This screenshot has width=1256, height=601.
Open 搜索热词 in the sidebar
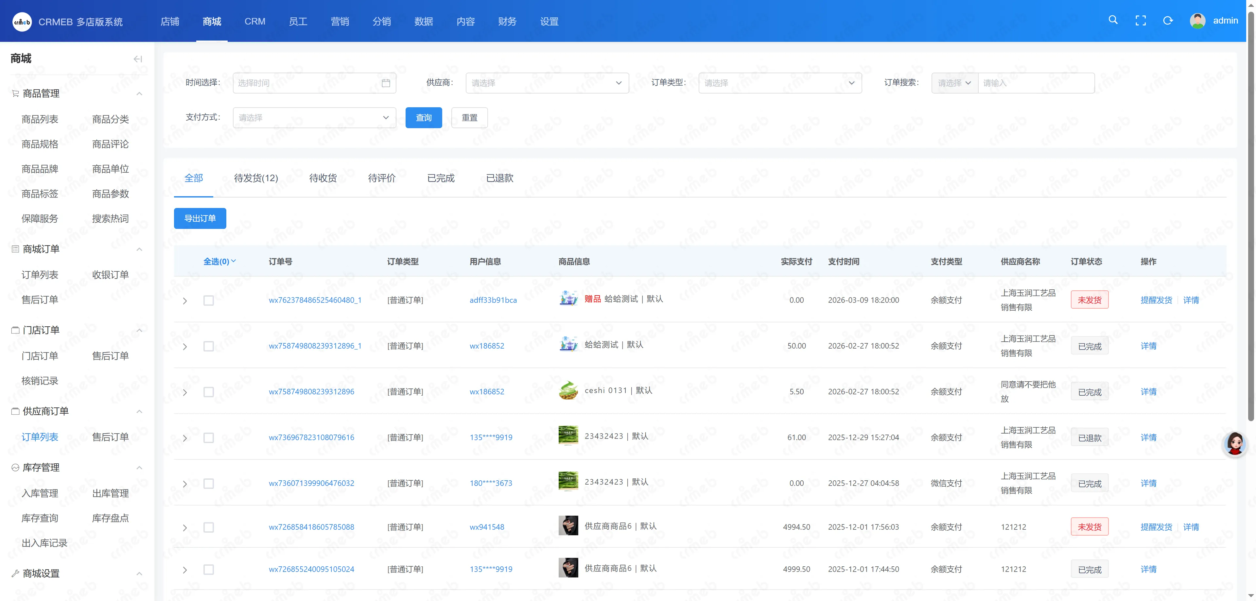(x=111, y=218)
